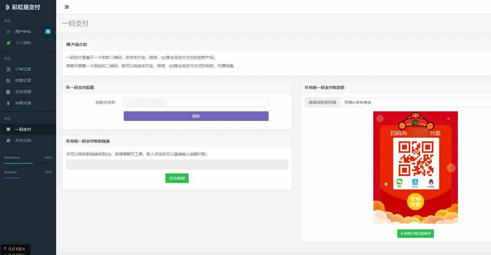Click the upload speed 0.0 KB/s indicator
The height and width of the screenshot is (255, 491).
(14, 249)
